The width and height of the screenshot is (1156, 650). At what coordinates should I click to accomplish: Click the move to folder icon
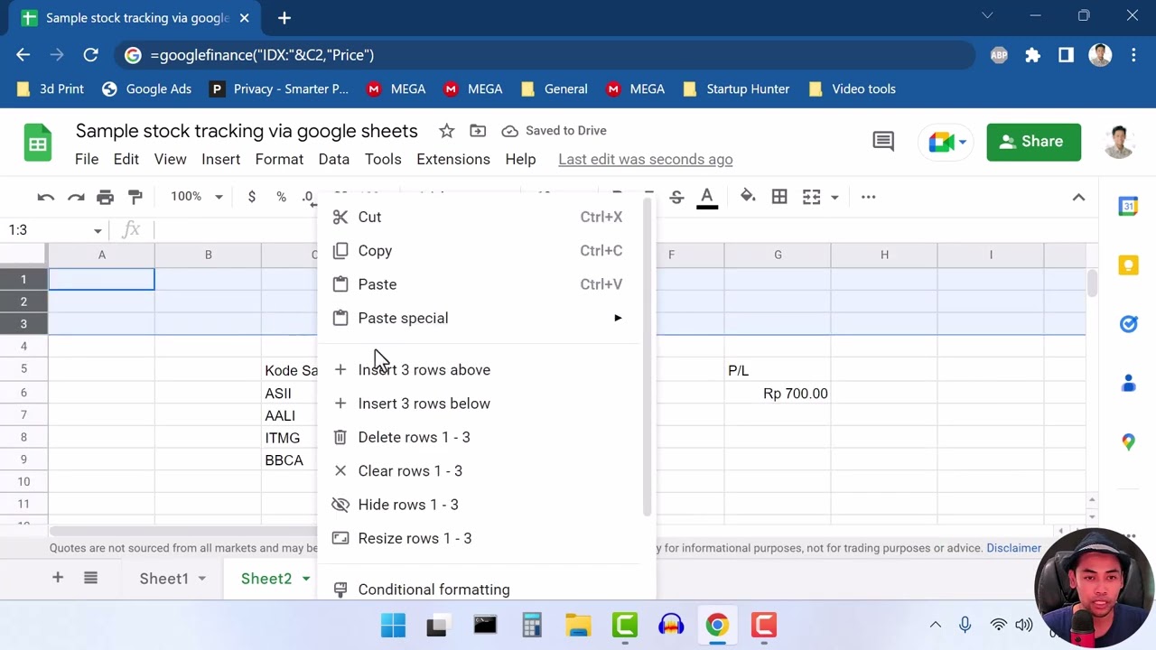click(x=478, y=131)
